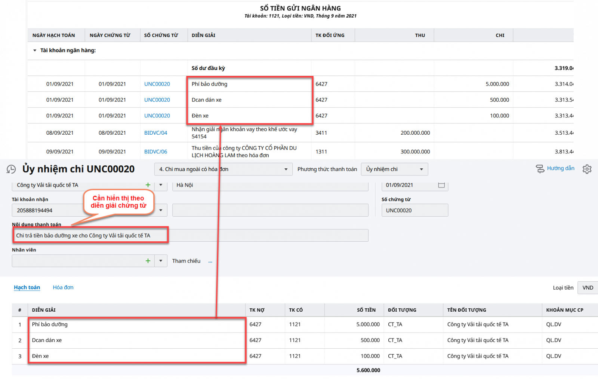598x379 pixels.
Task: Expand the Chi mua ngoài có hóa đơn dropdown
Action: 286,169
